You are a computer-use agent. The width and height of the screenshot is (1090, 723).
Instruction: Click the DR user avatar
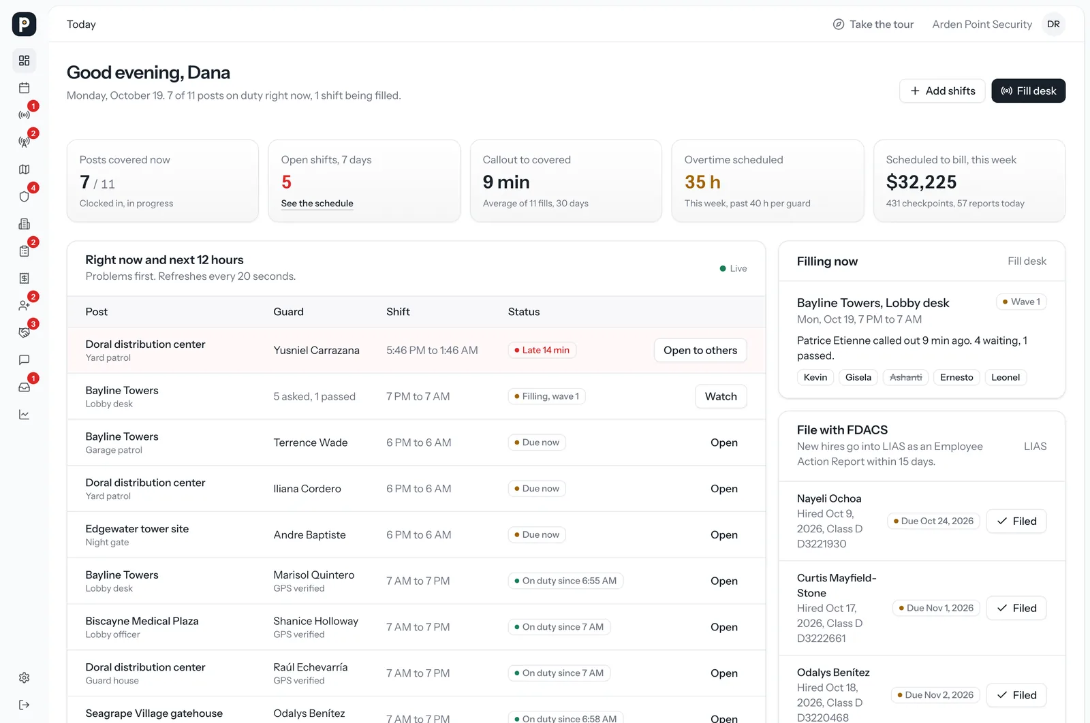1053,25
